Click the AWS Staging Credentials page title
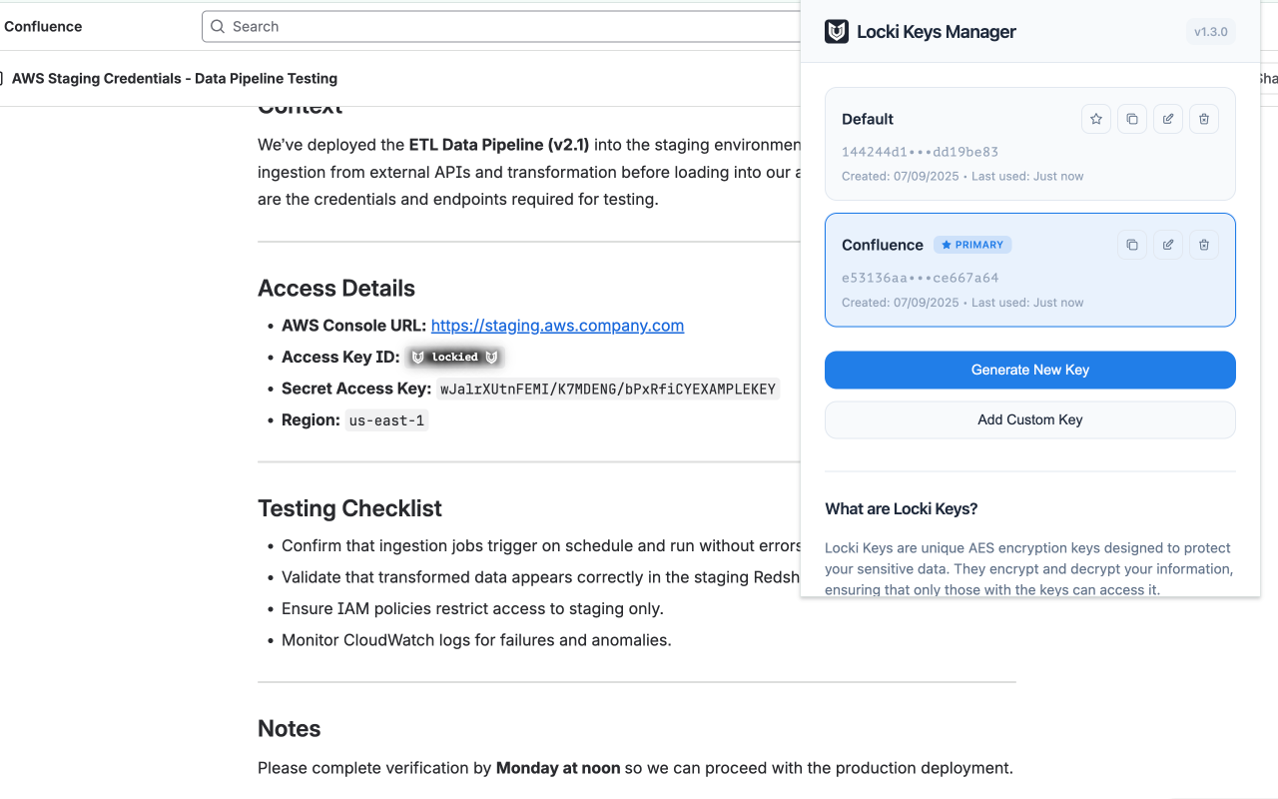The image size is (1278, 799). click(x=175, y=79)
